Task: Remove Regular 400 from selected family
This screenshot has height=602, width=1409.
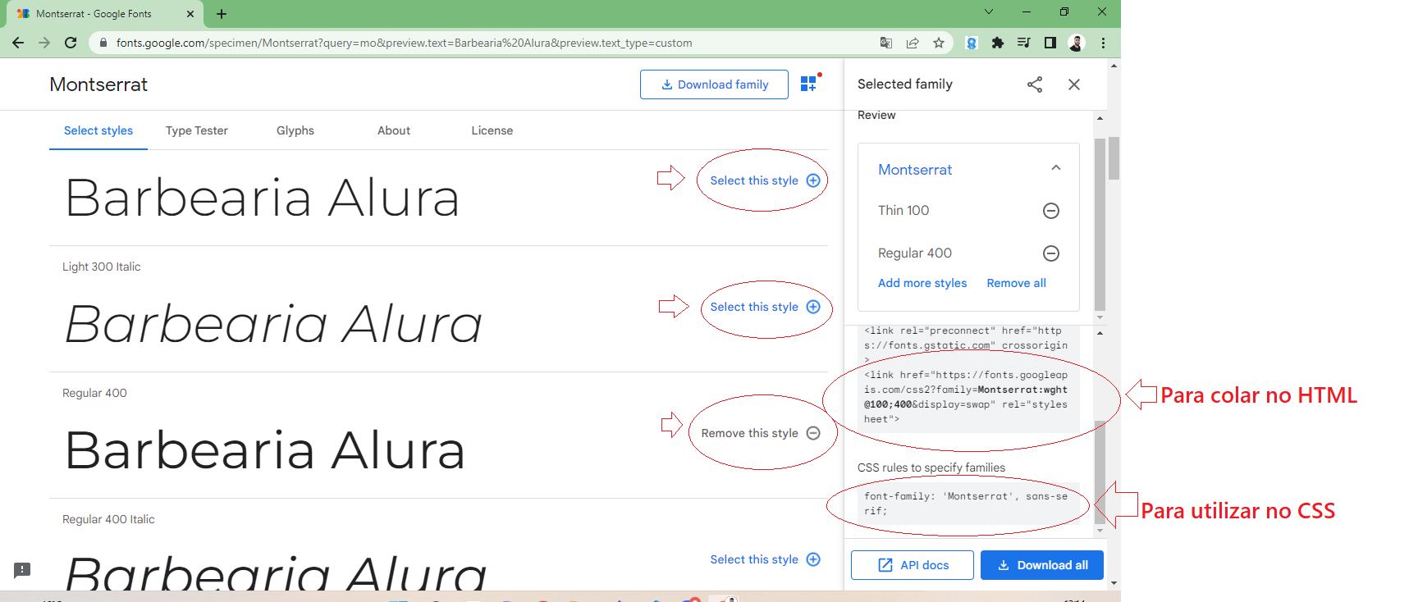Action: click(x=1051, y=253)
